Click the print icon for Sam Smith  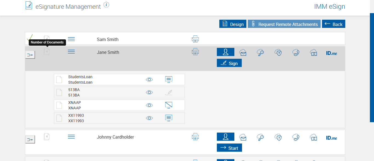195,39
